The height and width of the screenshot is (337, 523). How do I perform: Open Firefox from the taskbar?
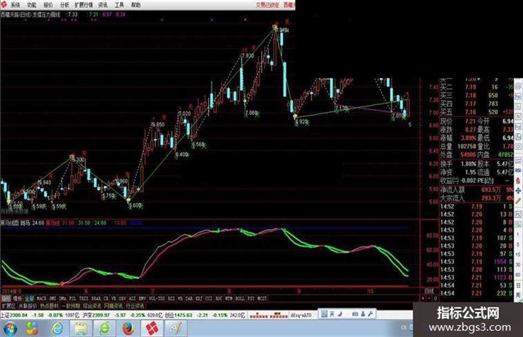point(128,329)
